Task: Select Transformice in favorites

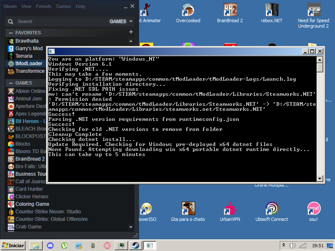Action: pos(26,71)
